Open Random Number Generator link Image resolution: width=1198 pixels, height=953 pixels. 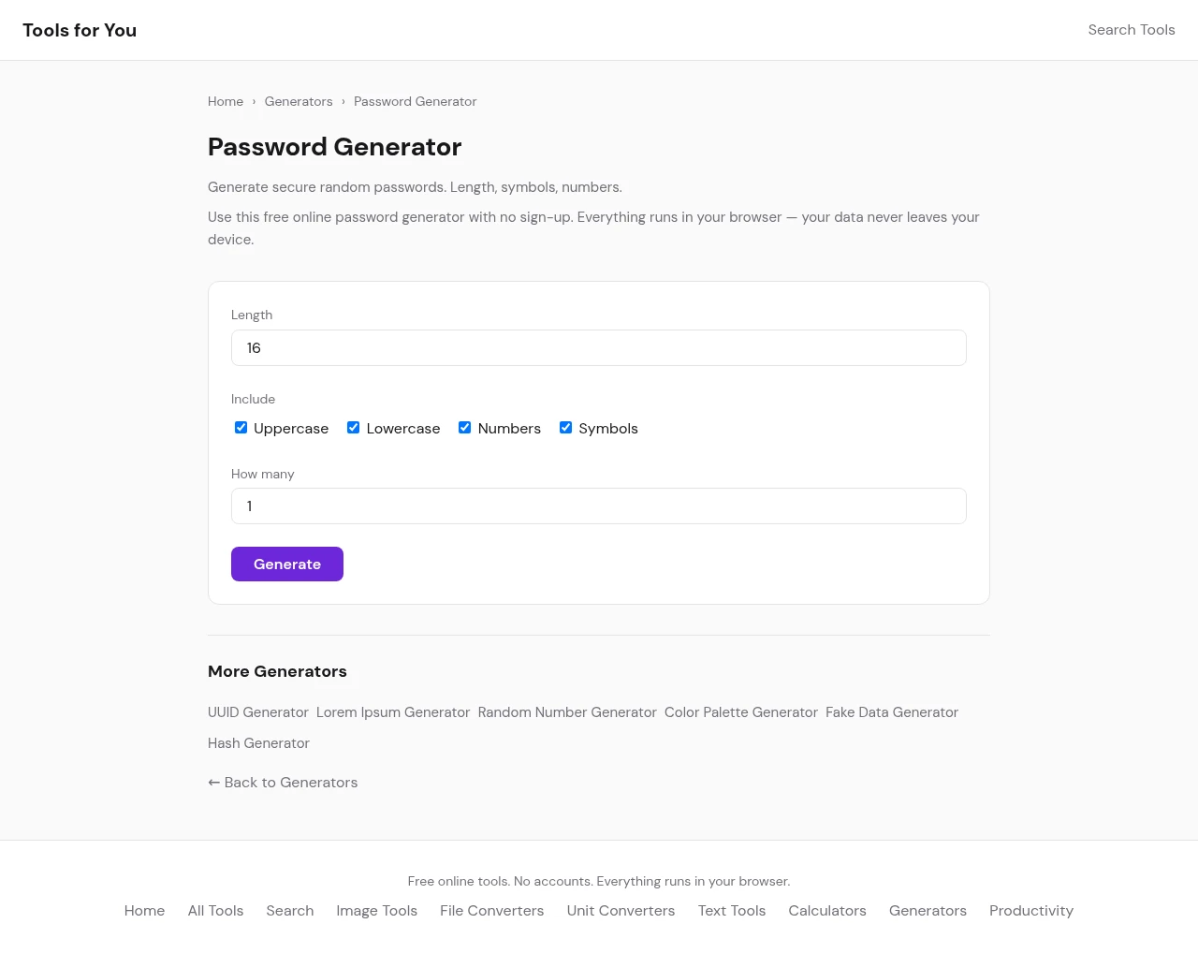tap(567, 712)
